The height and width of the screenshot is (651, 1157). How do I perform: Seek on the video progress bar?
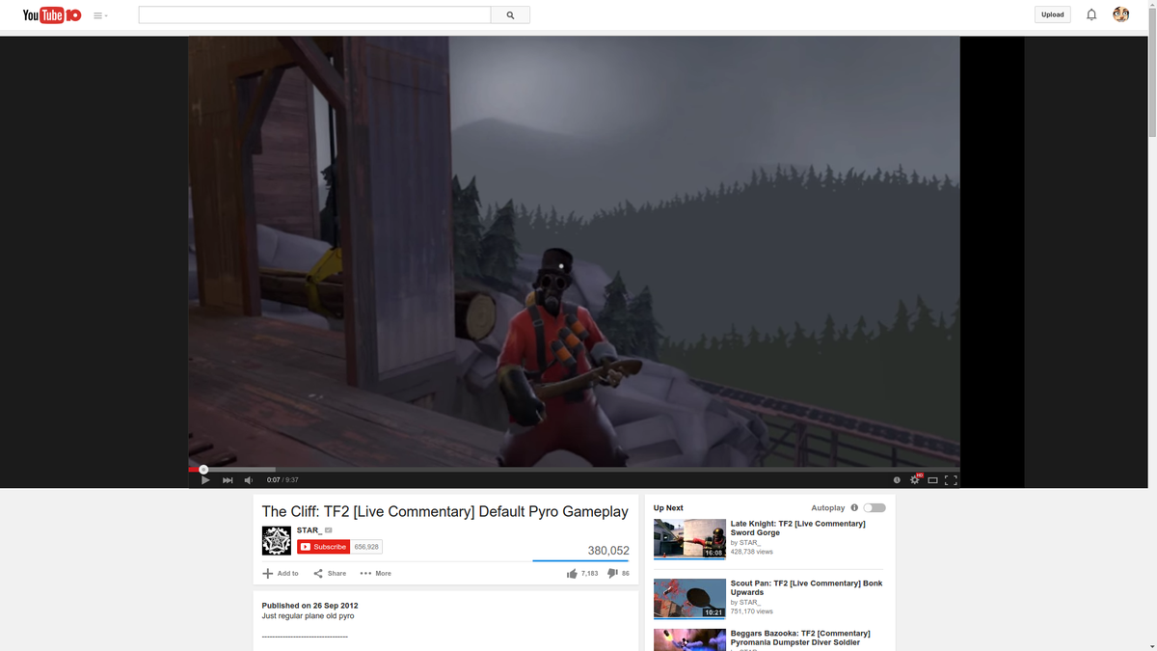pos(574,470)
